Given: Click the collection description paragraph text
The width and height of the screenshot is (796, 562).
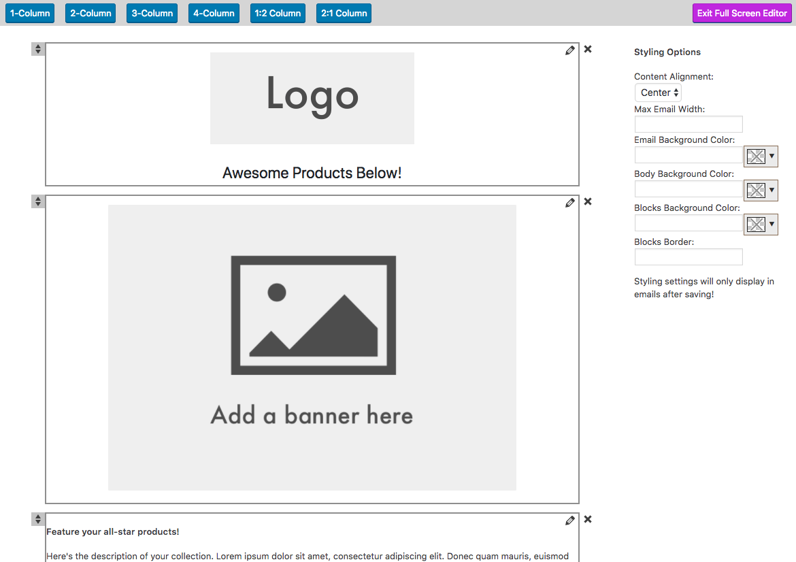Looking at the screenshot, I should (x=308, y=557).
